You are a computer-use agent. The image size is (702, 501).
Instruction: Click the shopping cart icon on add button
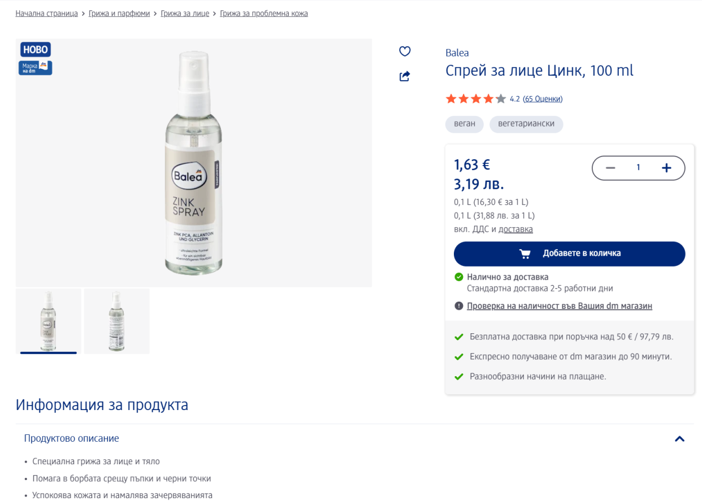pyautogui.click(x=525, y=254)
